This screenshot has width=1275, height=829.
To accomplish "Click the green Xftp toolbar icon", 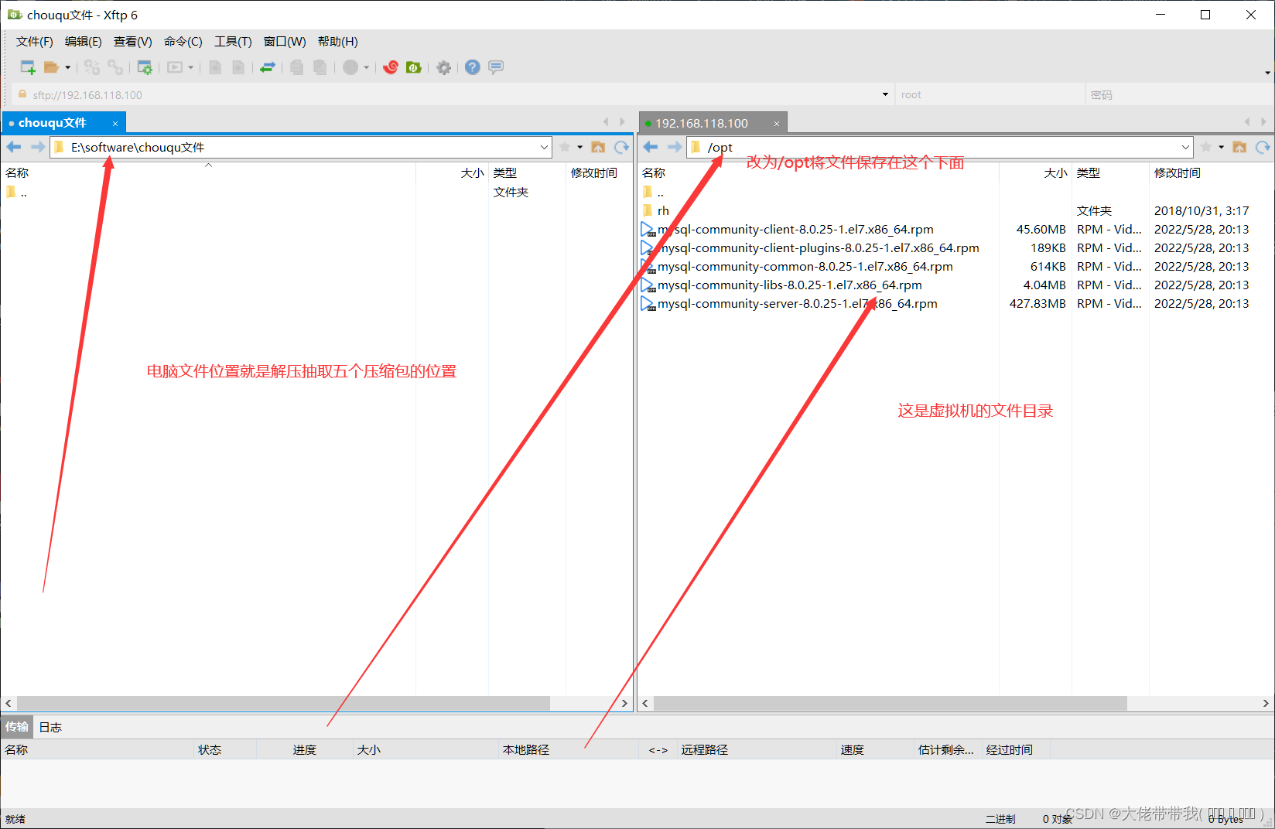I will (x=414, y=67).
